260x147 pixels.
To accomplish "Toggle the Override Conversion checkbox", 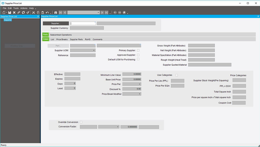I will pyautogui.click(x=81, y=122).
